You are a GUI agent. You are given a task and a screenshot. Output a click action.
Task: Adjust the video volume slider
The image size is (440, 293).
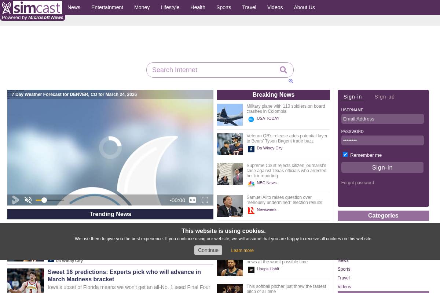click(x=44, y=200)
